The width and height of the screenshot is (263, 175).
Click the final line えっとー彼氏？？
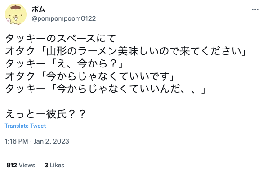(45, 114)
